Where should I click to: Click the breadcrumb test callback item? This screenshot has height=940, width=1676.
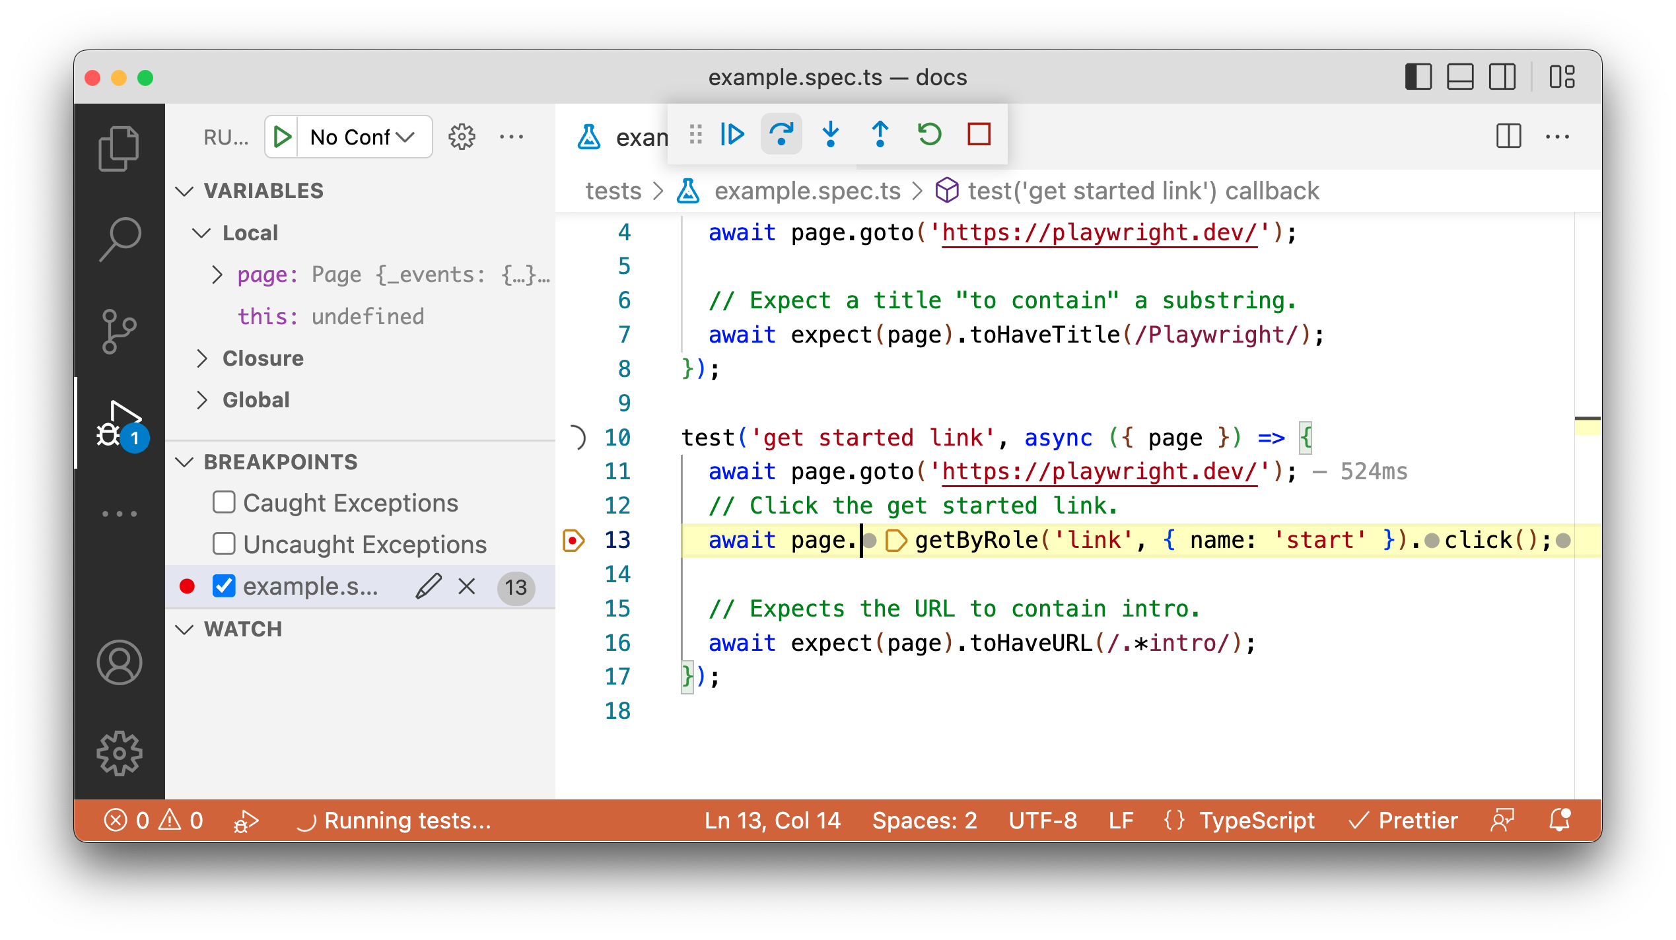point(1143,190)
